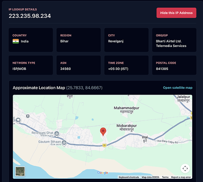Click the highway 31 road shield
Viewport: 203px width, 182px height.
coord(104,145)
